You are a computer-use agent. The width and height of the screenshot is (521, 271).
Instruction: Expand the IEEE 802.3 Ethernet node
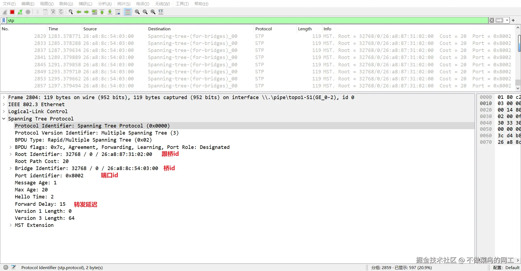point(4,104)
